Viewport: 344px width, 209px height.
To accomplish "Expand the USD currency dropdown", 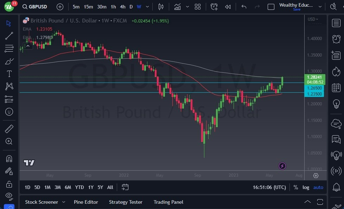I will click(x=312, y=19).
